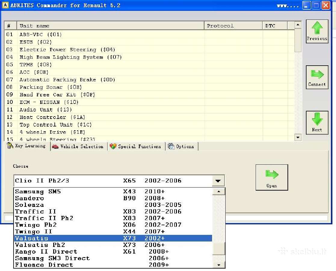The height and width of the screenshot is (271, 336).
Task: Collapse the vehicle model combo box arrow
Action: tap(218, 181)
